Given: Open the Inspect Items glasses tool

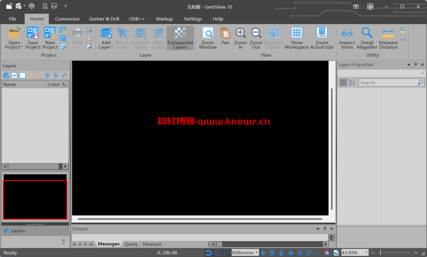Looking at the screenshot, I should click(347, 38).
